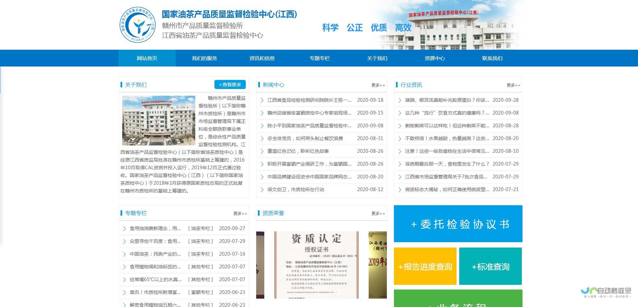Image resolution: width=638 pixels, height=307 pixels.
Task: Click the 行业资讯 section heading
Action: tap(411, 85)
